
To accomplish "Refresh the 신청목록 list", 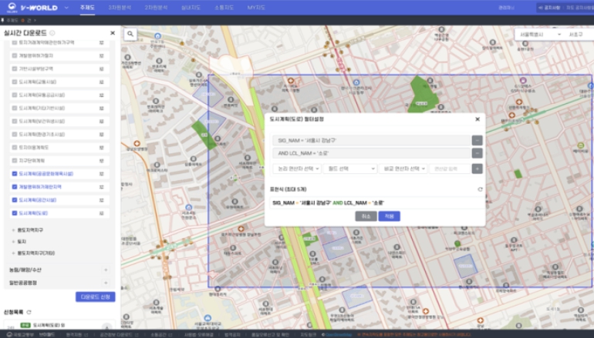I will 29,313.
